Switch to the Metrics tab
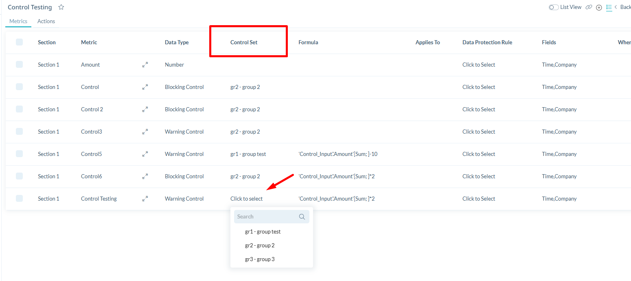631x281 pixels. (18, 21)
